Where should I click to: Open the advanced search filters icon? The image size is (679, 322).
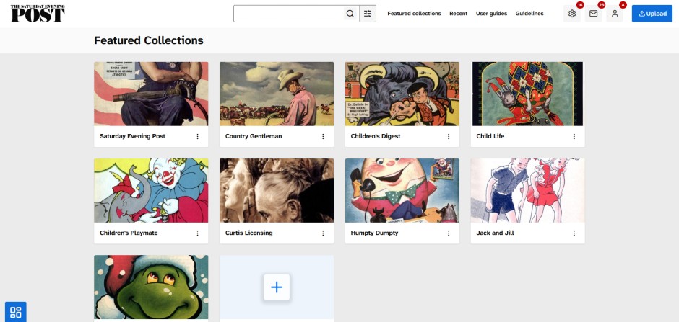[x=368, y=14]
